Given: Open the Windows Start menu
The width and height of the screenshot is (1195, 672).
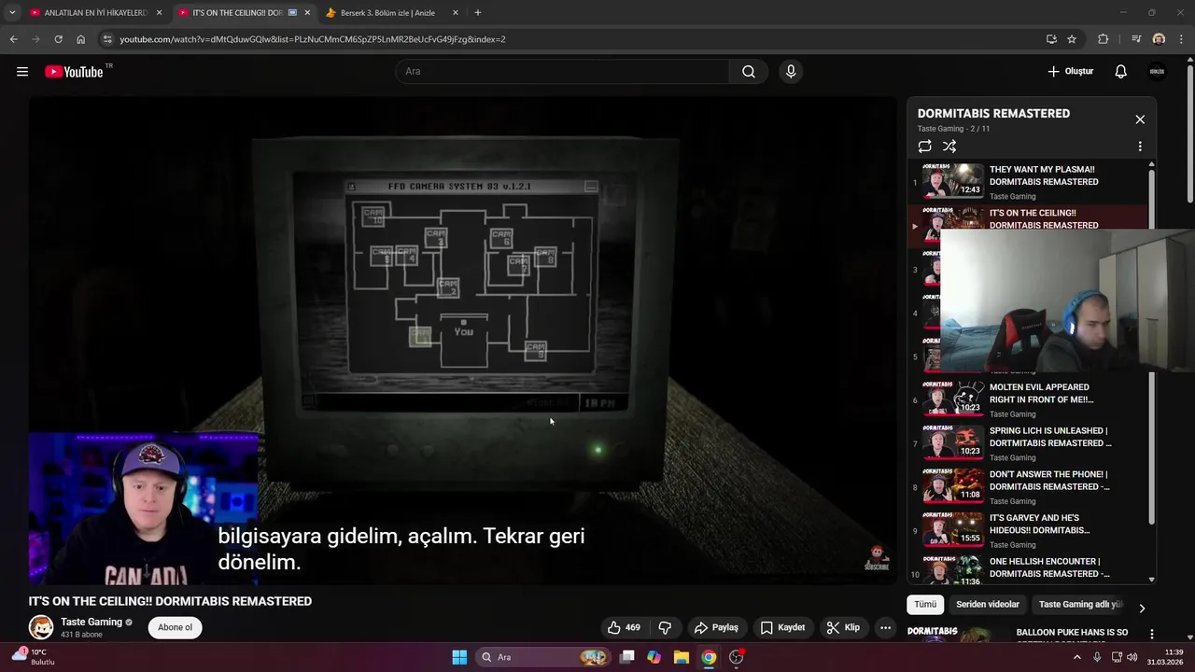Looking at the screenshot, I should (459, 657).
